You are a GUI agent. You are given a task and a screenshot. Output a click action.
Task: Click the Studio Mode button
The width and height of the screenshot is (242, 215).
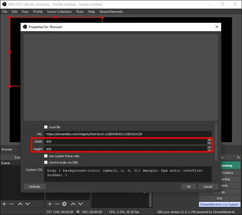pos(231,186)
